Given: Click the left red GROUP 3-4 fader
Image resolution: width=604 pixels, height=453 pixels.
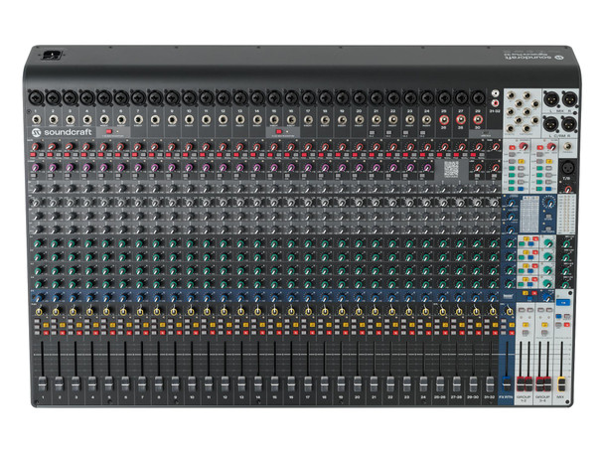Looking at the screenshot, I should (x=539, y=383).
